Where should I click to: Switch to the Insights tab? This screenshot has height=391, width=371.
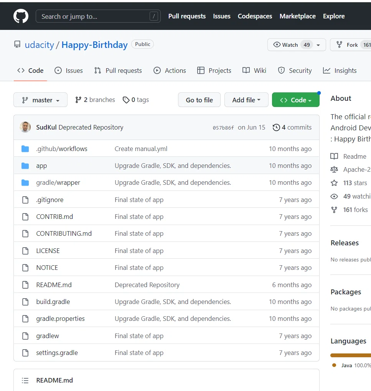tap(340, 71)
